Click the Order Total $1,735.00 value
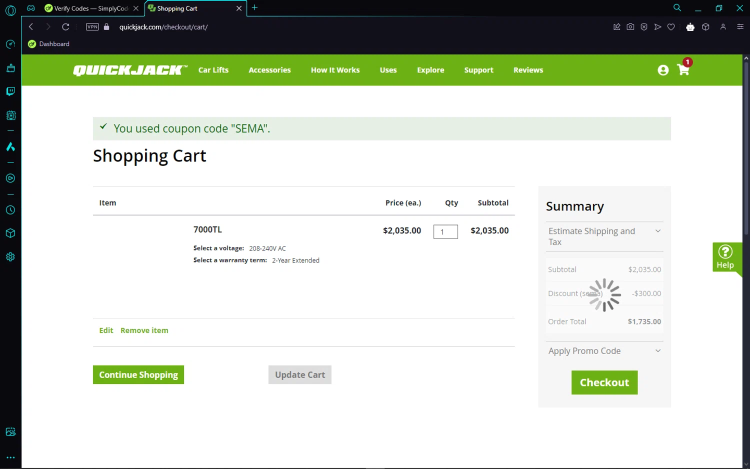This screenshot has width=750, height=469. click(x=644, y=321)
